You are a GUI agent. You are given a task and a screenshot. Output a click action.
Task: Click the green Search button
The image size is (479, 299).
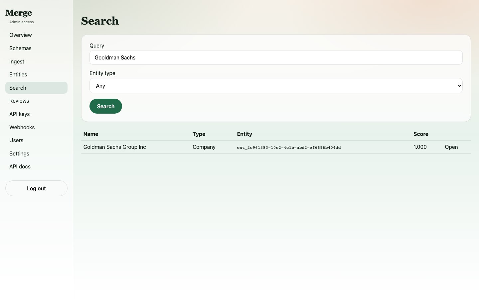[x=106, y=106]
